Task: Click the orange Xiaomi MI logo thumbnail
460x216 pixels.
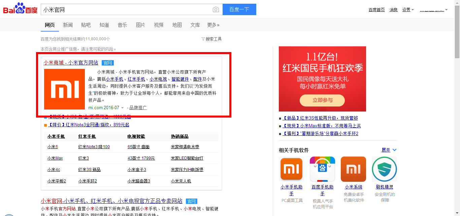Action: 64,89
